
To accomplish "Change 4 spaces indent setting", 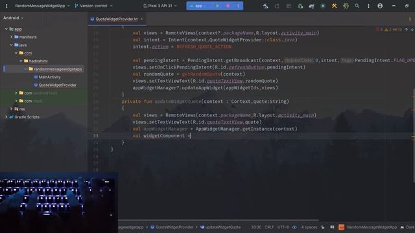I will 309,227.
